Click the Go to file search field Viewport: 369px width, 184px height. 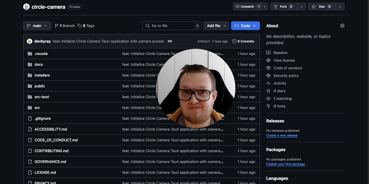172,26
